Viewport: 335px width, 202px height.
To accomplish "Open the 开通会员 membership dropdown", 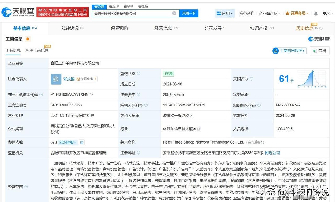I will [x=297, y=13].
